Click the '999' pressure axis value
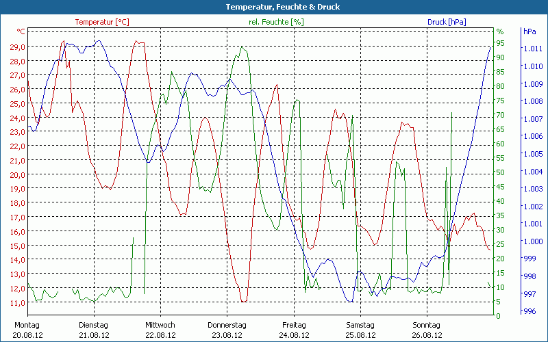The image size is (548, 342). (x=530, y=259)
